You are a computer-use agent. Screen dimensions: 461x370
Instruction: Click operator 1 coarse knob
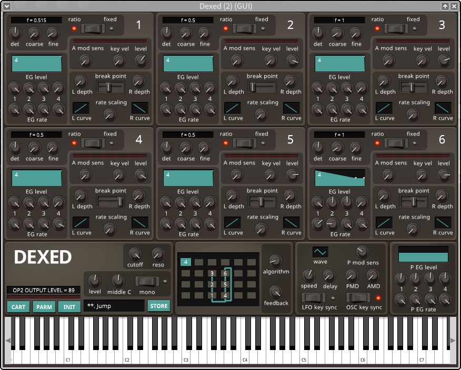34,34
